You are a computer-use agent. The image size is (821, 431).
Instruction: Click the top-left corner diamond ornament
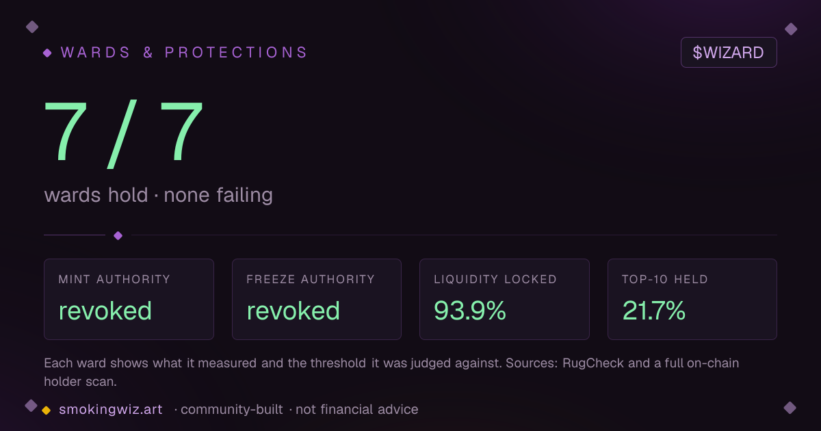(31, 27)
